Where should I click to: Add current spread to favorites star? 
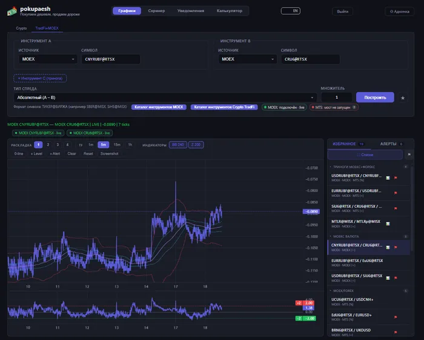[403, 98]
